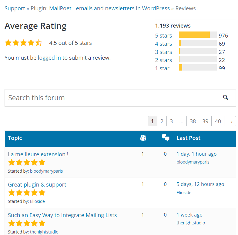Click the replies column speech-bubble icon
238x235 pixels.
pos(166,138)
